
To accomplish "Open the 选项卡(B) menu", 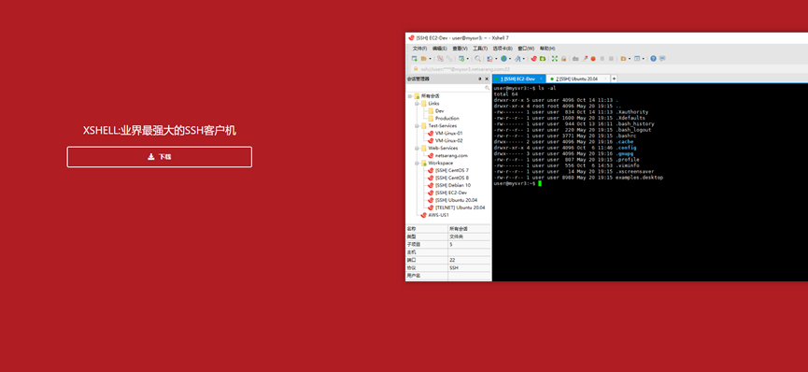I will pos(503,48).
